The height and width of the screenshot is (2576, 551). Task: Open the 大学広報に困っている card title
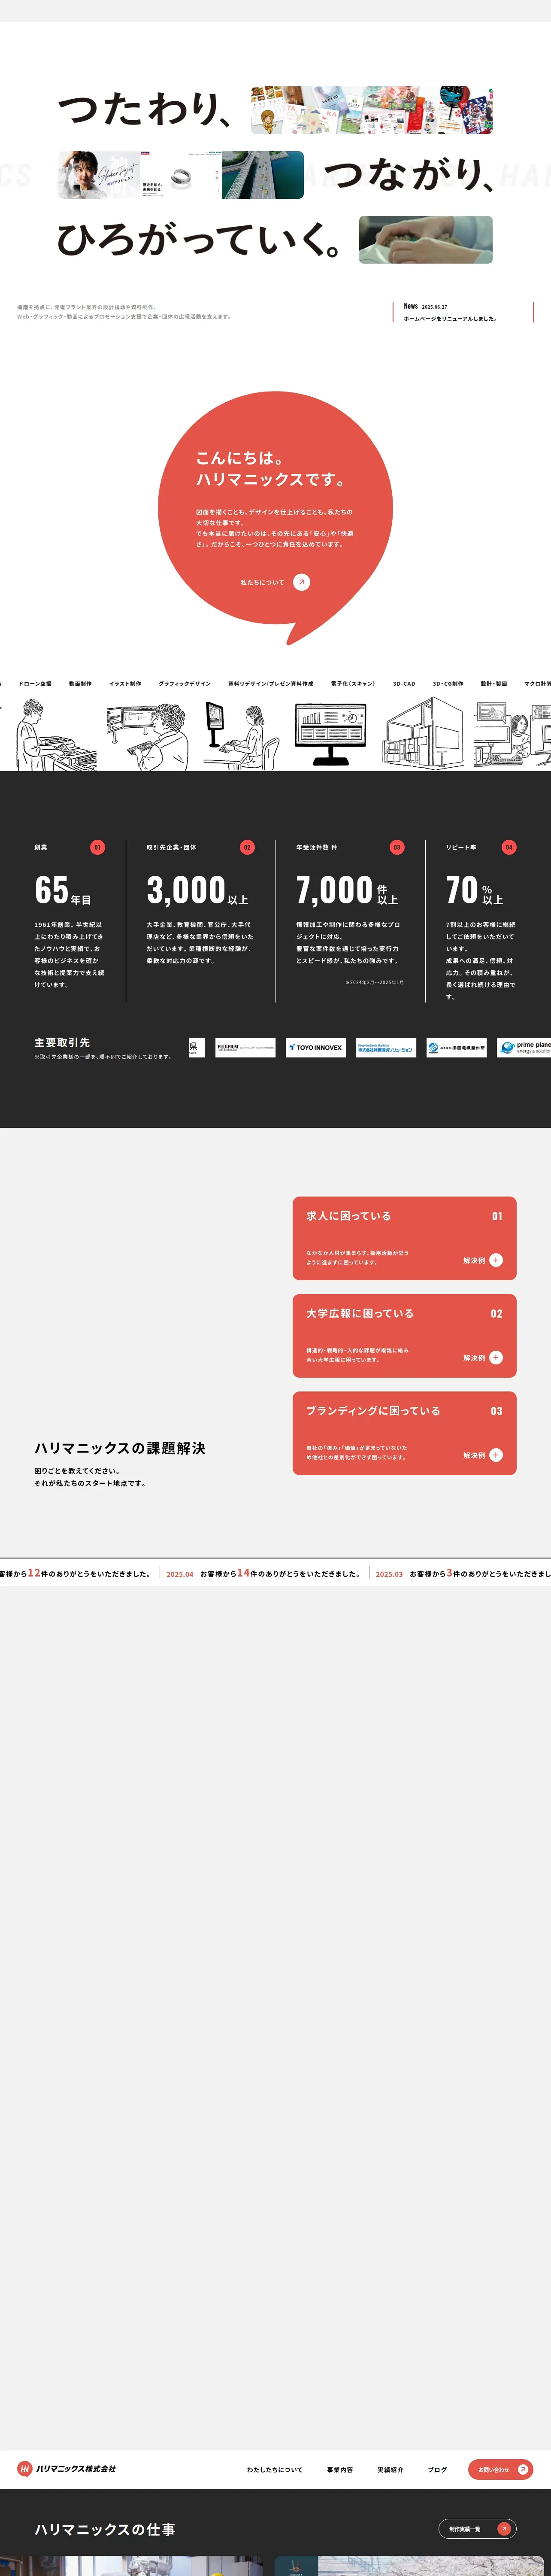tap(360, 1313)
